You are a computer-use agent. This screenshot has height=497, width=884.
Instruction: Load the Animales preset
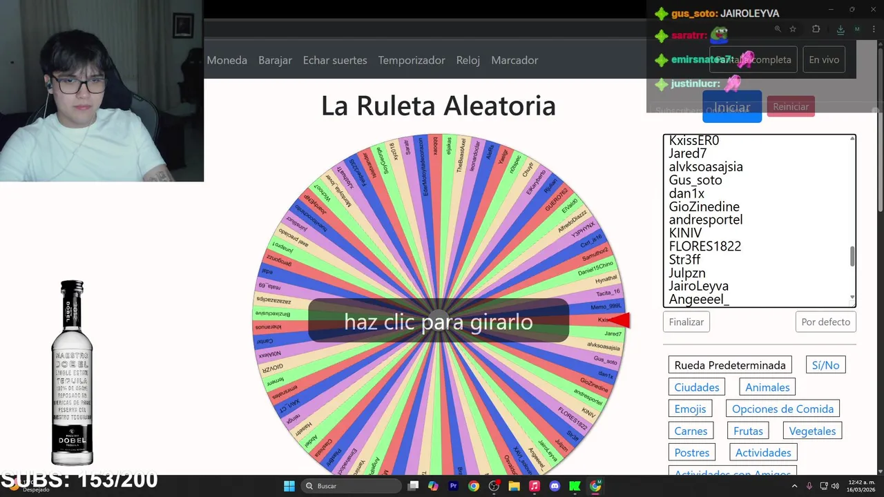pyautogui.click(x=767, y=387)
